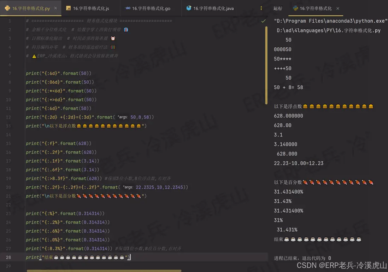Click the *args hint on line 12
This screenshot has height=272, width=388.
pyautogui.click(x=123, y=117)
